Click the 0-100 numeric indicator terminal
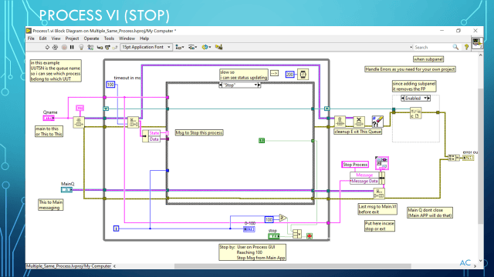 click(x=249, y=229)
